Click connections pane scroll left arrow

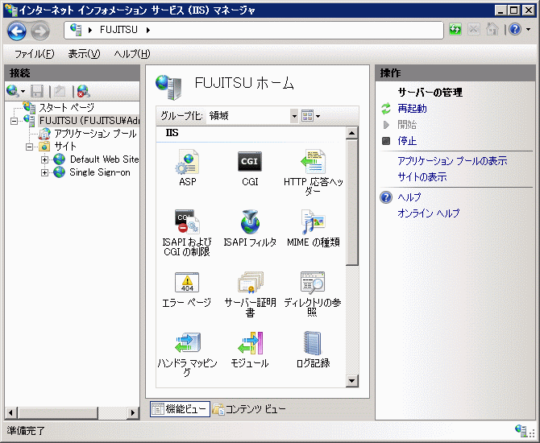pyautogui.click(x=10, y=412)
